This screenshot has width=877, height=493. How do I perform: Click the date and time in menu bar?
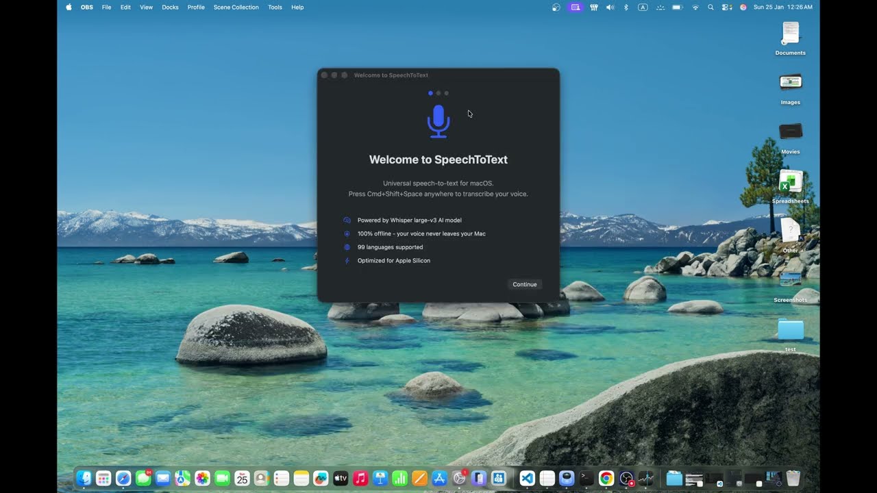pyautogui.click(x=783, y=7)
